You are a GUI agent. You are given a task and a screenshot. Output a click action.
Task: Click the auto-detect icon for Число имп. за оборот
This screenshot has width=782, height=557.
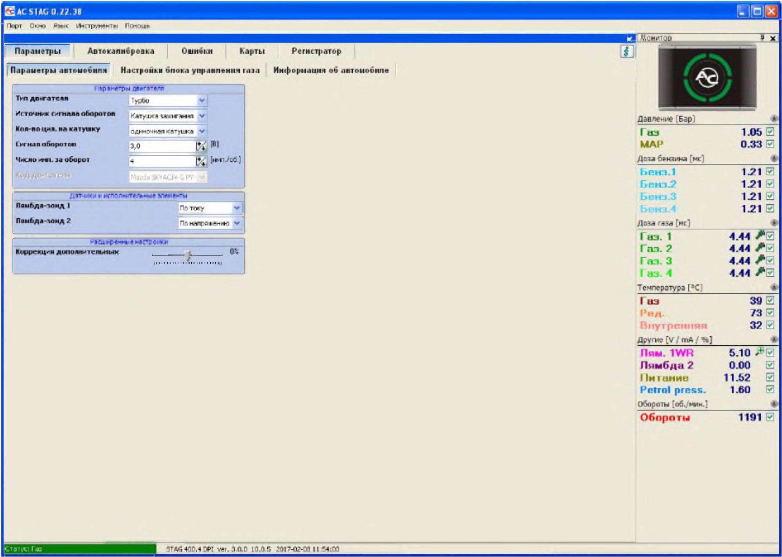click(x=201, y=161)
